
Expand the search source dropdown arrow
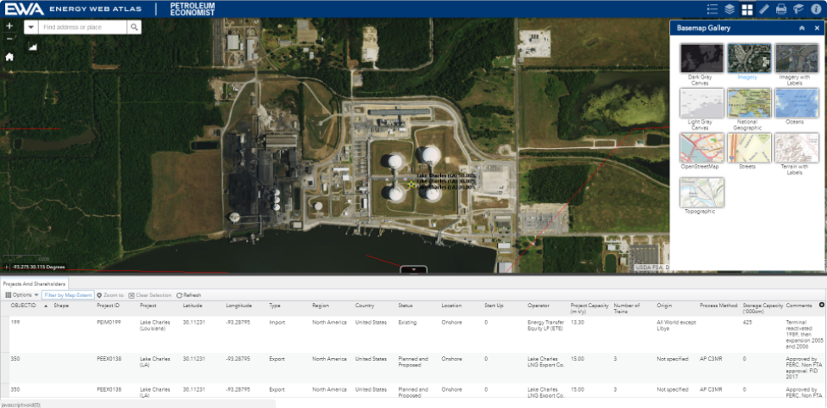click(x=31, y=27)
